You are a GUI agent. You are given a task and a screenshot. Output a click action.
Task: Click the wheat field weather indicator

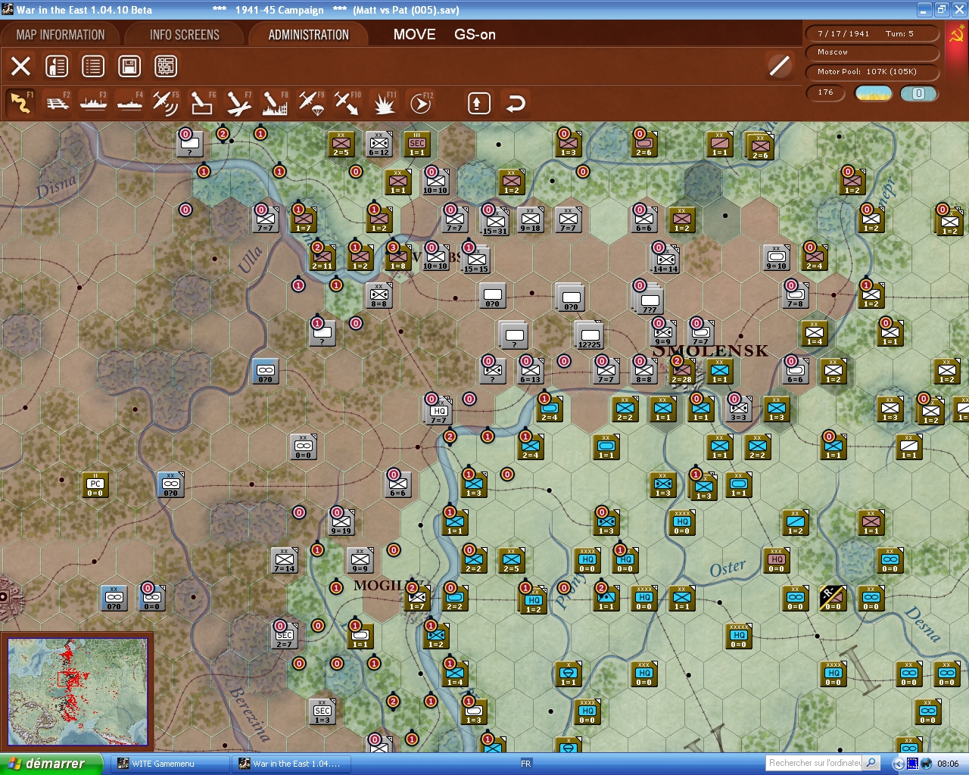[874, 93]
